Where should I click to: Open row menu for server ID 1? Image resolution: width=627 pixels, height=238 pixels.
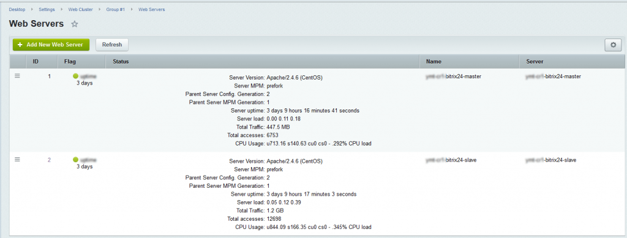tap(17, 76)
